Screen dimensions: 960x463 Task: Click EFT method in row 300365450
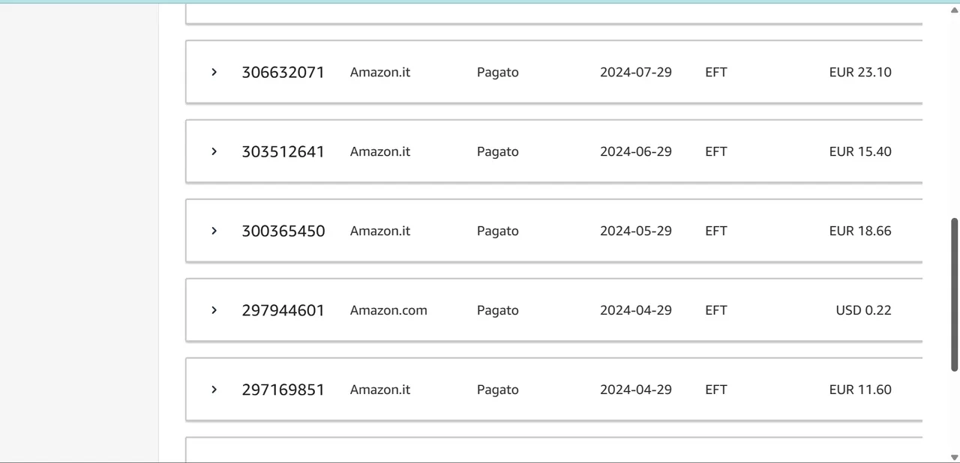pyautogui.click(x=716, y=231)
